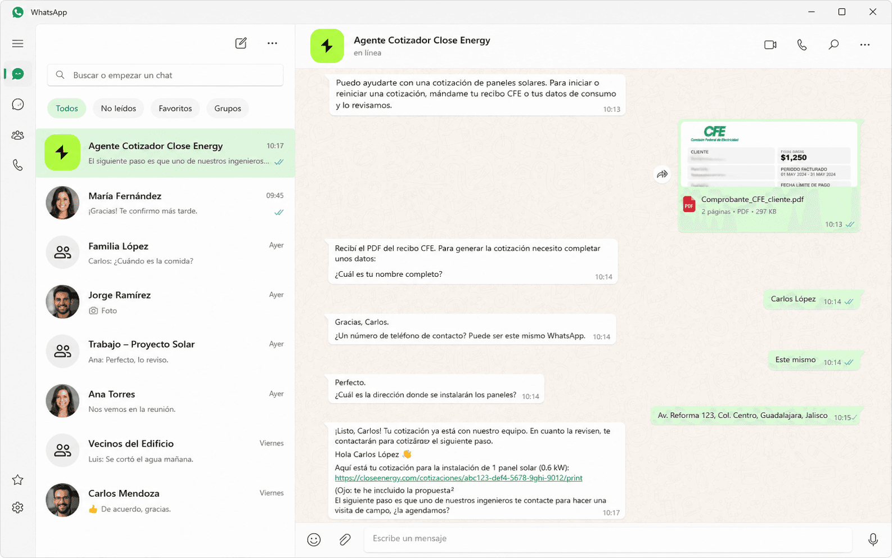
Task: Start a new chat with compose icon
Action: (241, 43)
